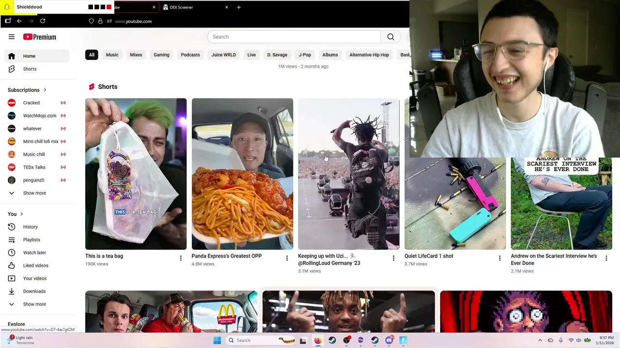
Task: Select the Mixes filter chip
Action: coord(136,55)
